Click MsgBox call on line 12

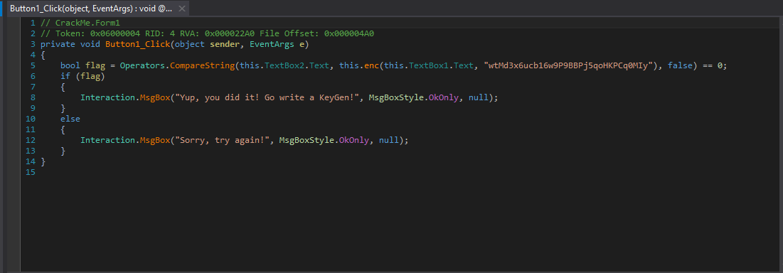[x=155, y=141]
